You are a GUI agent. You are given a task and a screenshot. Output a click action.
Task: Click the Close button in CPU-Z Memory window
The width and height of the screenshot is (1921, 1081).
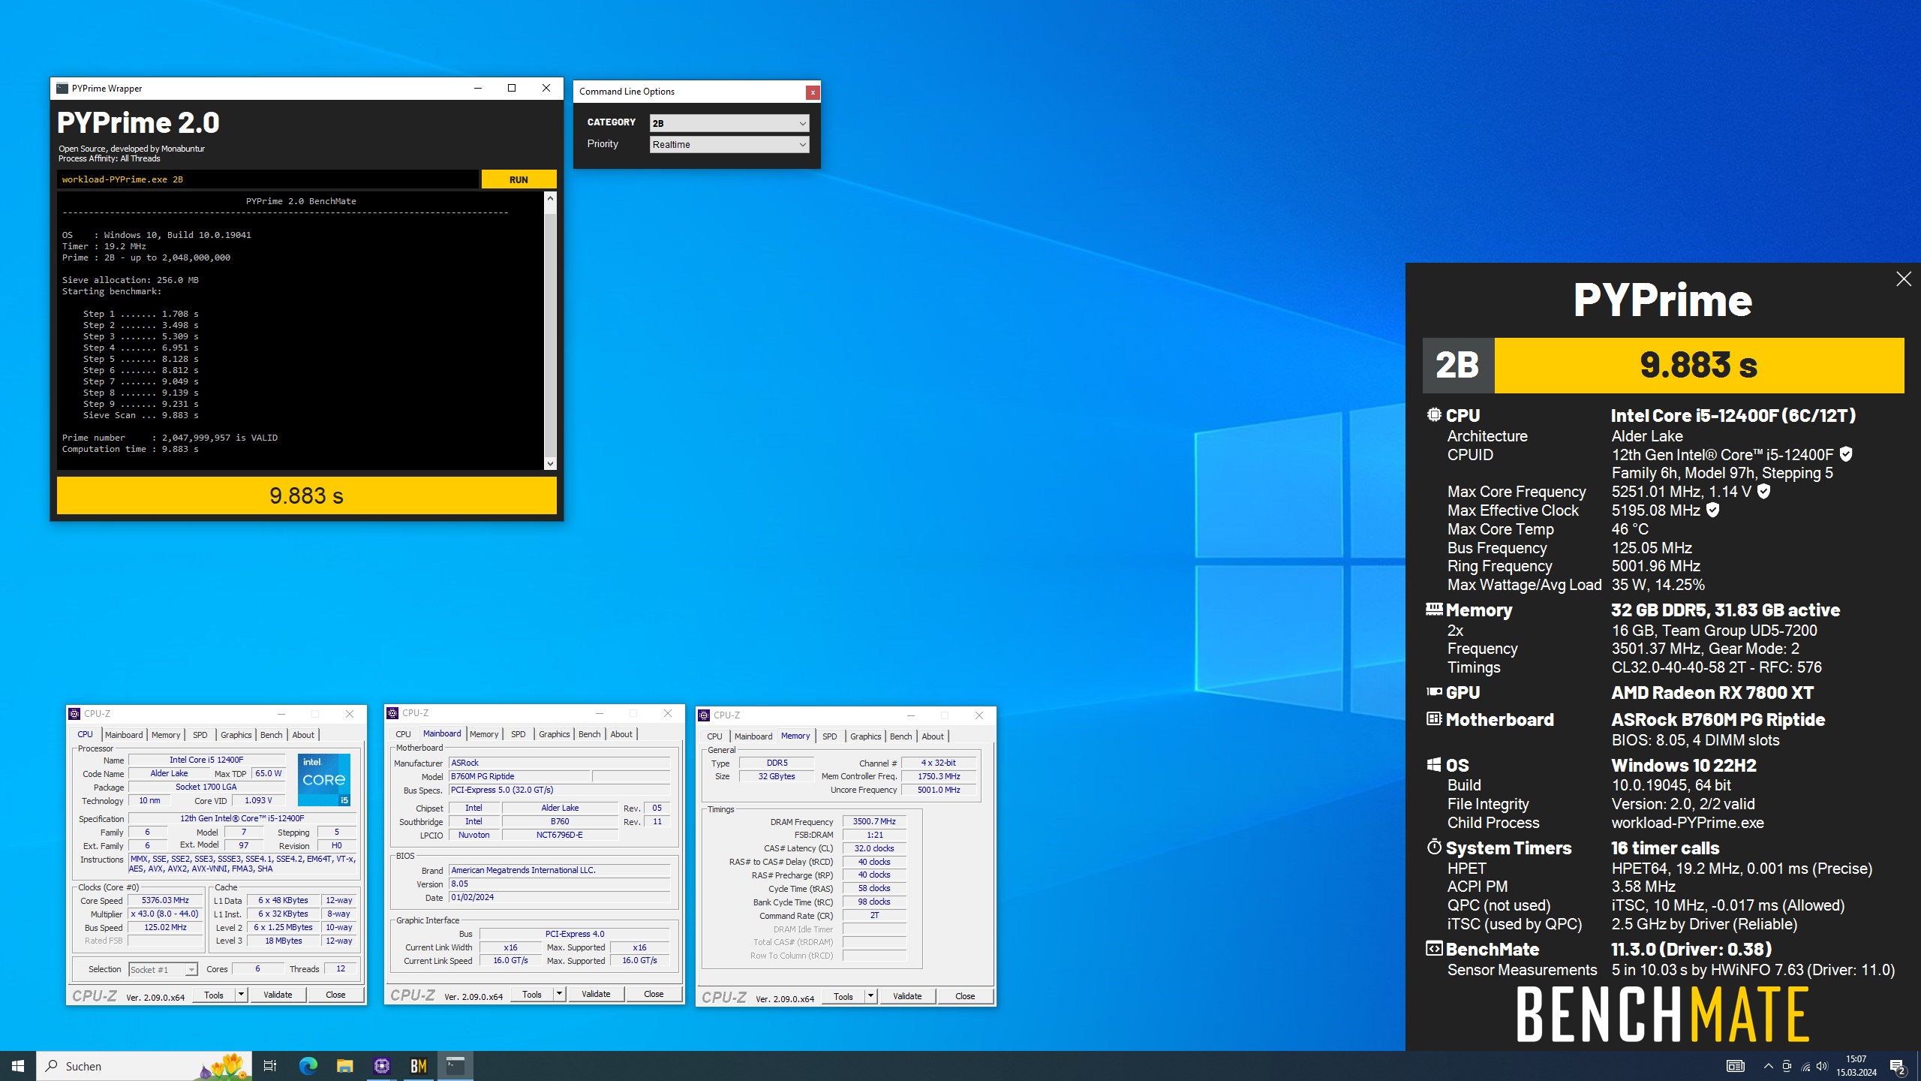coord(965,996)
